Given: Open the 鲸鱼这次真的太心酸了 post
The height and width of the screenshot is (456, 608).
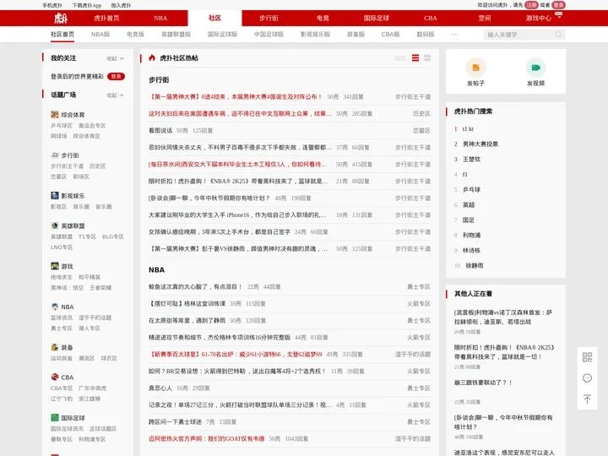Looking at the screenshot, I should tap(195, 287).
